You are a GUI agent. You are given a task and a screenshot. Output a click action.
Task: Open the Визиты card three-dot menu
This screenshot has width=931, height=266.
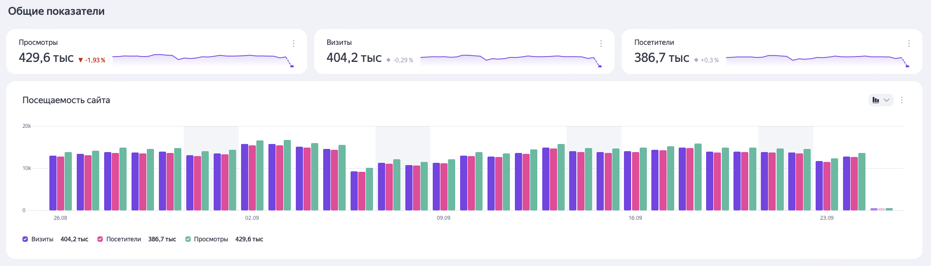click(601, 44)
